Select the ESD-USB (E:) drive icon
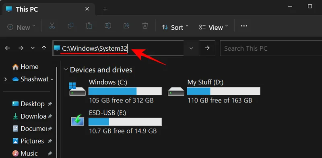This screenshot has height=158, width=322. click(77, 120)
